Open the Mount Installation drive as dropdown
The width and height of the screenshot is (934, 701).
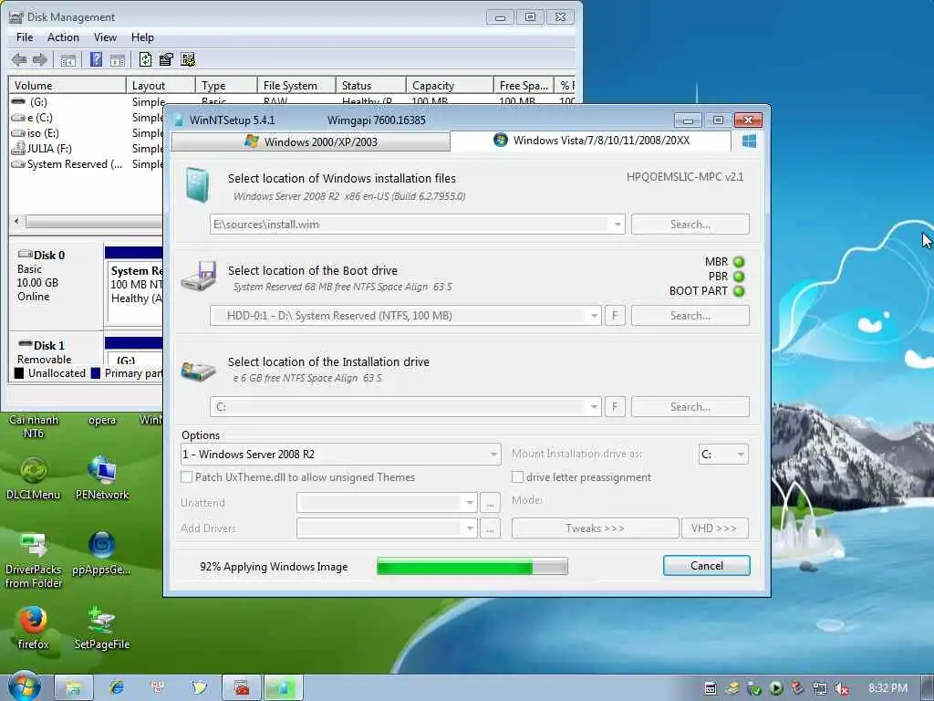[x=723, y=455]
